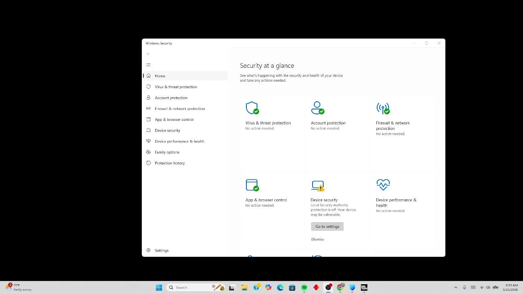
Task: Select Family options in the sidebar
Action: [x=167, y=152]
